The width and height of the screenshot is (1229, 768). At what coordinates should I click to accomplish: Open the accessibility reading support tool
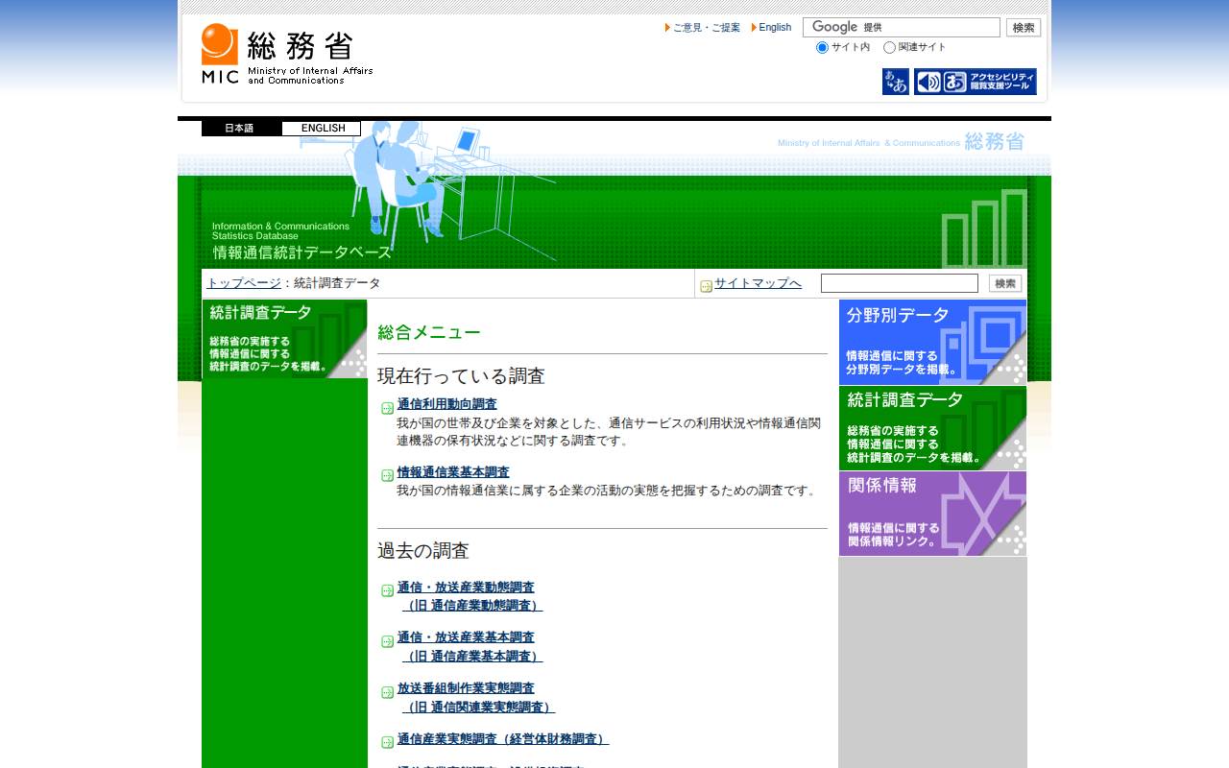pyautogui.click(x=975, y=82)
